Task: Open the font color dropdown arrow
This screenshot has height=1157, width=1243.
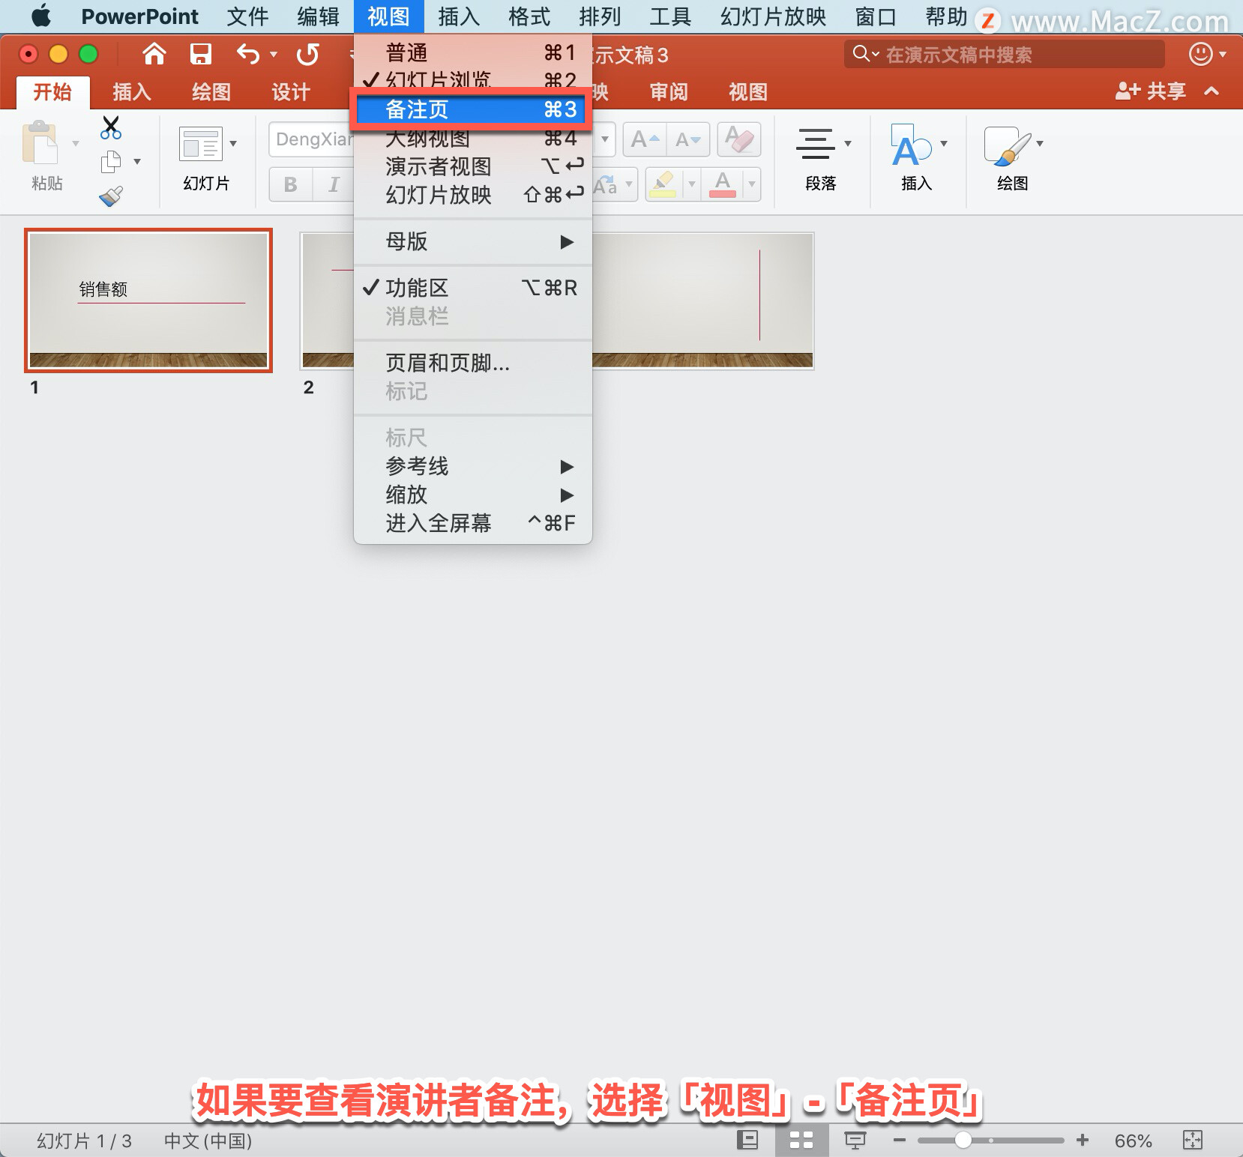Action: pyautogui.click(x=752, y=184)
